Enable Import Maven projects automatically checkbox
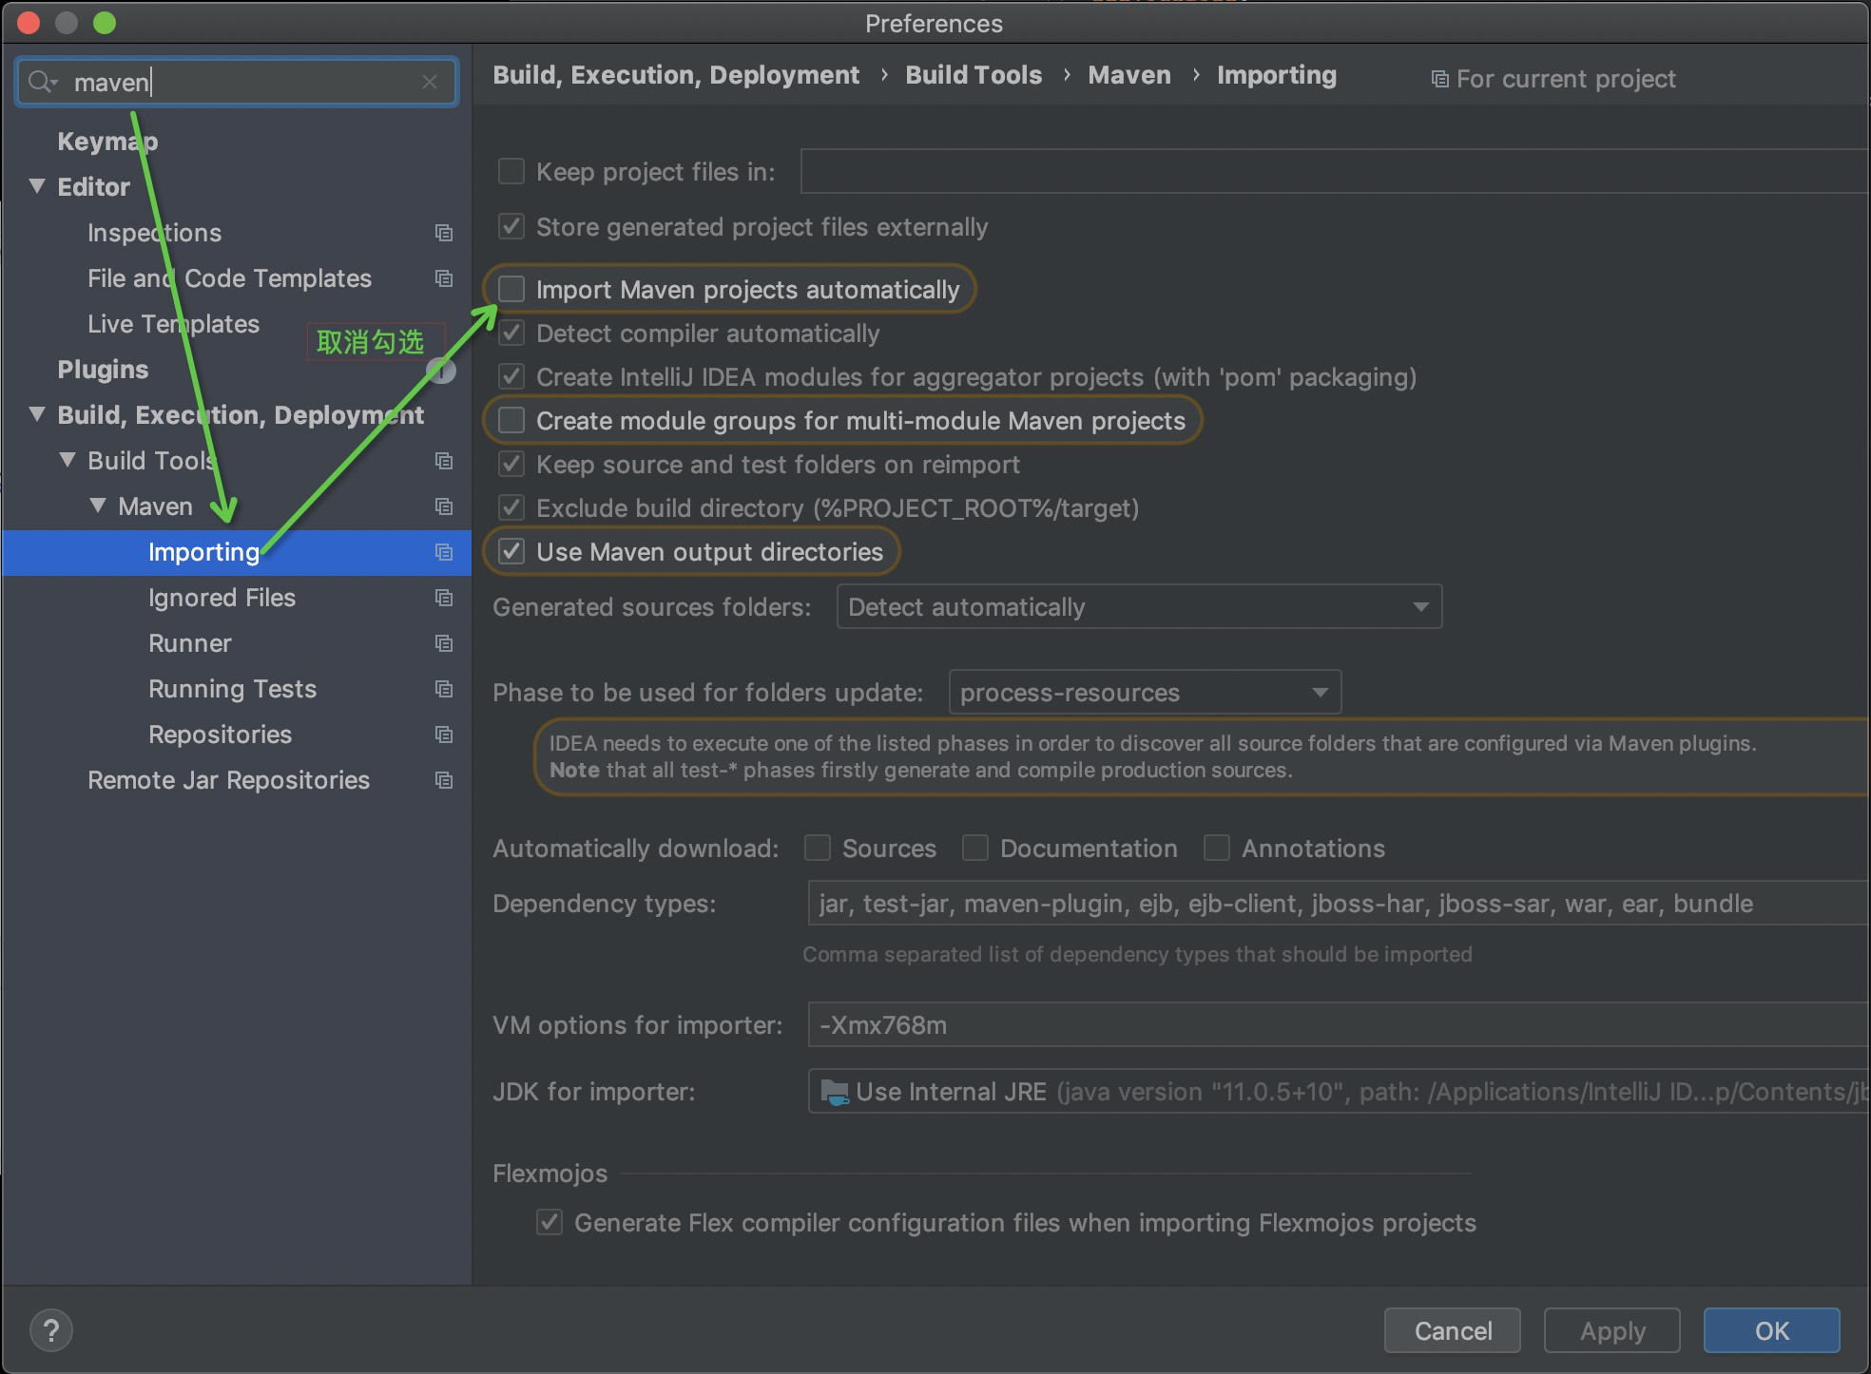 pos(511,289)
